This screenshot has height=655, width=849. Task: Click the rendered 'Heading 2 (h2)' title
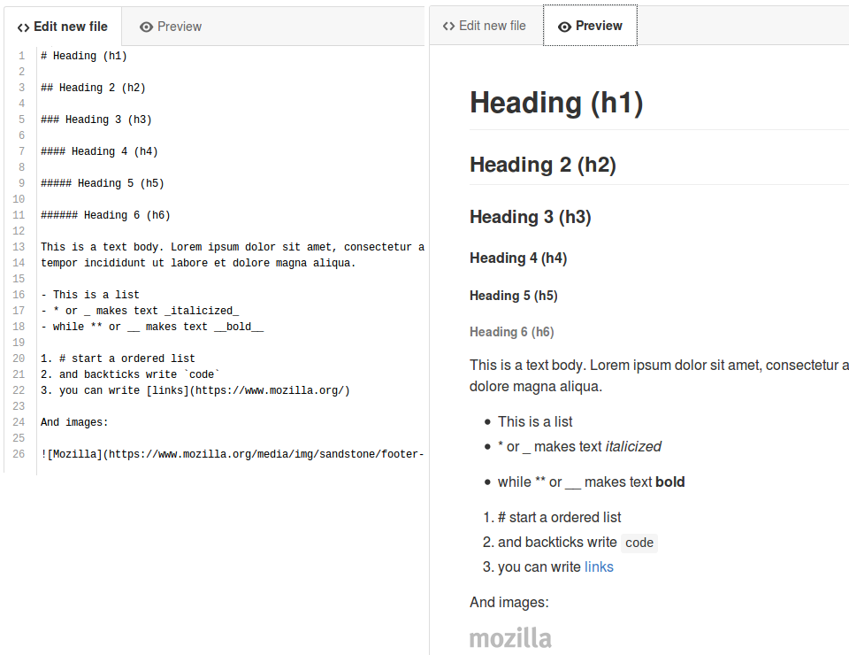543,165
